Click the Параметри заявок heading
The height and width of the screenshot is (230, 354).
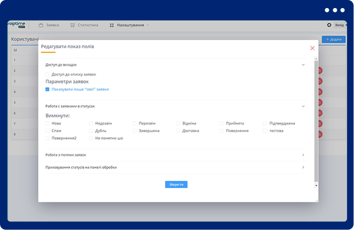tap(67, 81)
